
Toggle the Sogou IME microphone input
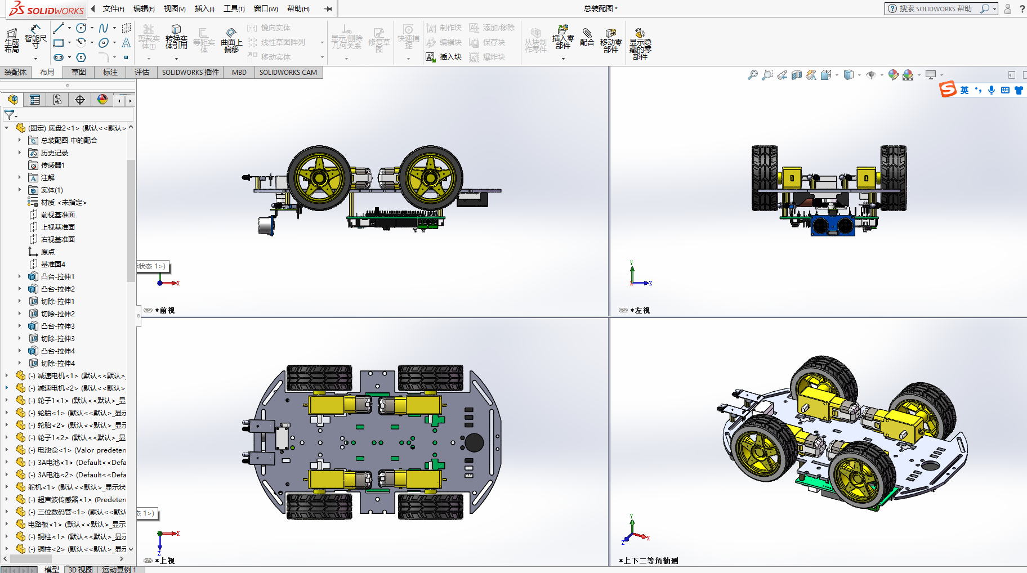coord(992,90)
